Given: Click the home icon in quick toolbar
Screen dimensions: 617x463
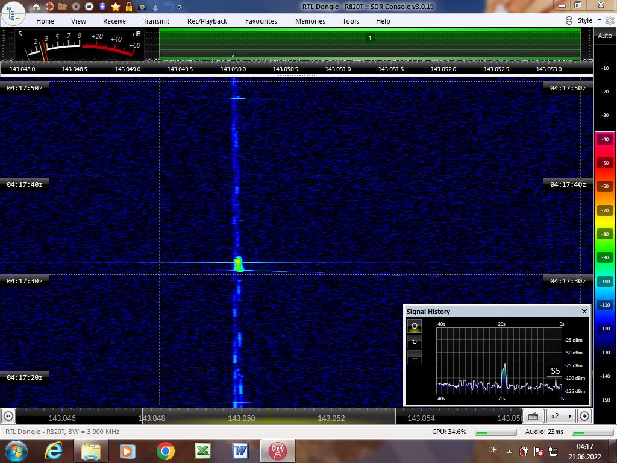Looking at the screenshot, I should pos(36,7).
